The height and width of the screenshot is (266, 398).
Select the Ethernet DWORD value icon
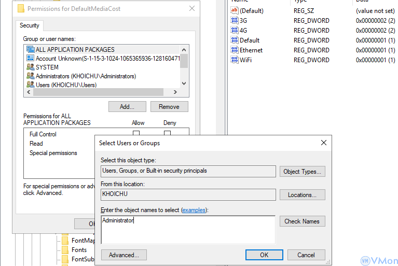tap(234, 50)
